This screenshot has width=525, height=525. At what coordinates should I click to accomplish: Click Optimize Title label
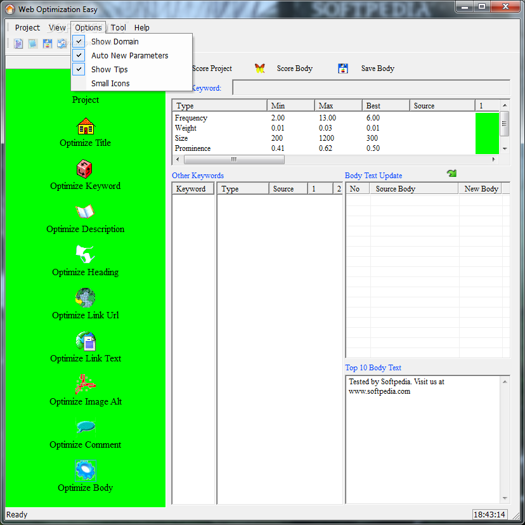pos(85,143)
